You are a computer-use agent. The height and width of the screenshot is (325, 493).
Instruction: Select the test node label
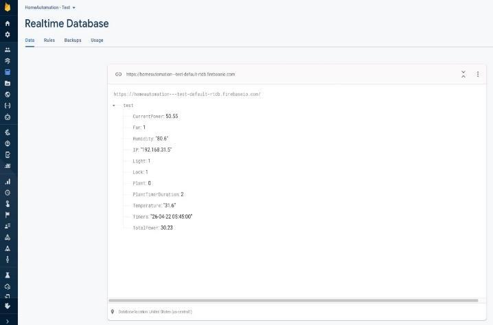pyautogui.click(x=128, y=106)
